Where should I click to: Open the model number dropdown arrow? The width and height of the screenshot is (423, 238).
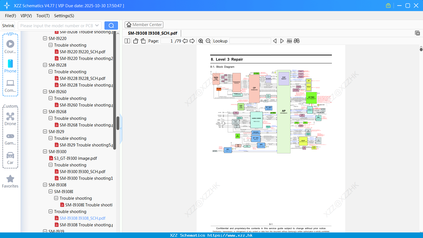tap(97, 26)
